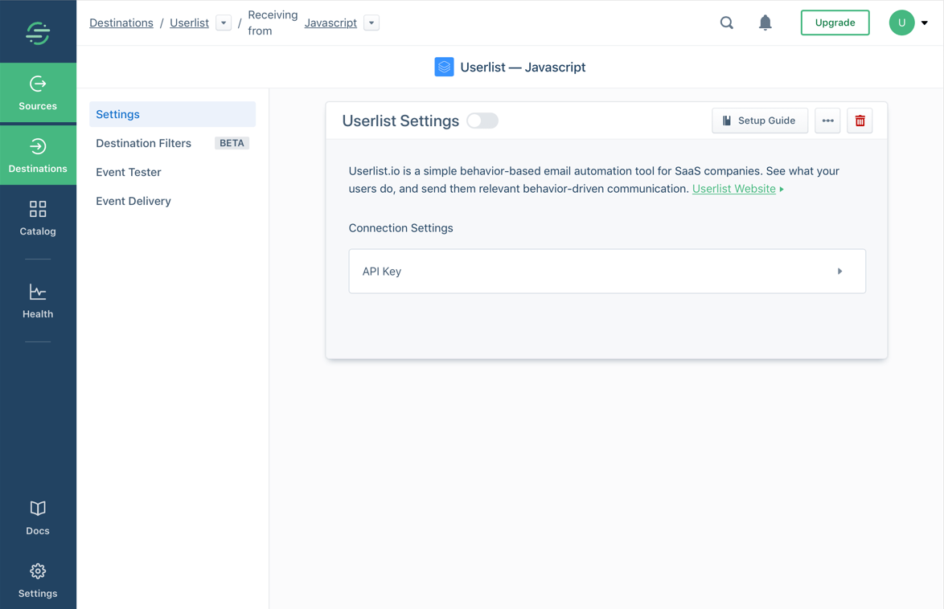
Task: Switch to the Event Tester tab
Action: (x=129, y=172)
